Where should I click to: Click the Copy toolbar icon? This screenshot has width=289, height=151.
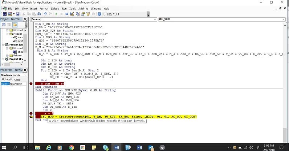coord(29,14)
